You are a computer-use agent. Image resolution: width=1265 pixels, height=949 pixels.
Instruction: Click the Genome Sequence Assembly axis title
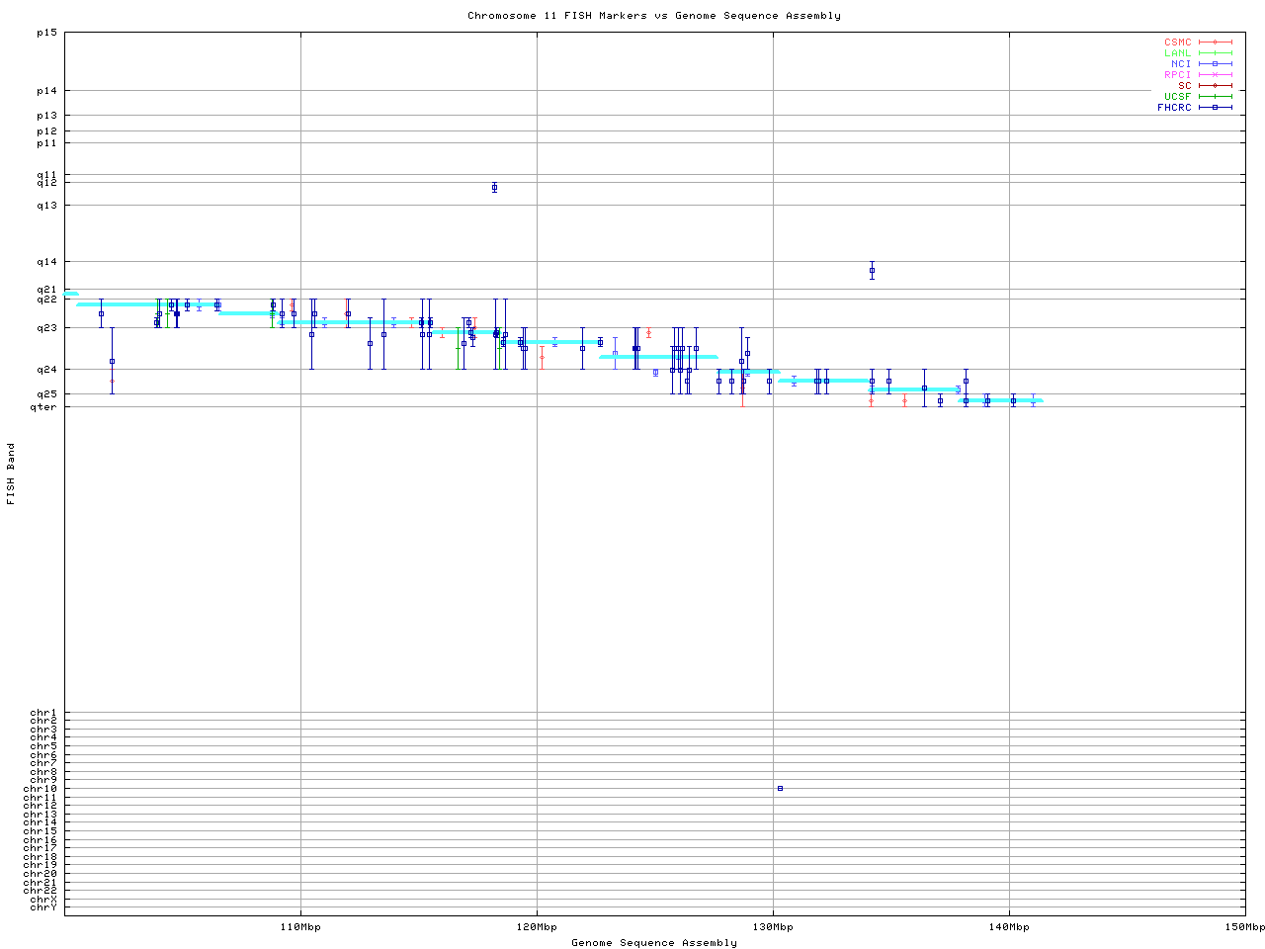point(653,943)
